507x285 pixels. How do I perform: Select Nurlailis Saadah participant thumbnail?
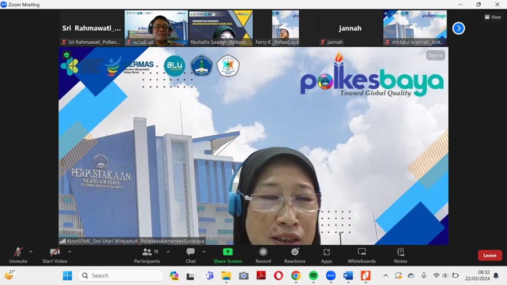pos(221,28)
